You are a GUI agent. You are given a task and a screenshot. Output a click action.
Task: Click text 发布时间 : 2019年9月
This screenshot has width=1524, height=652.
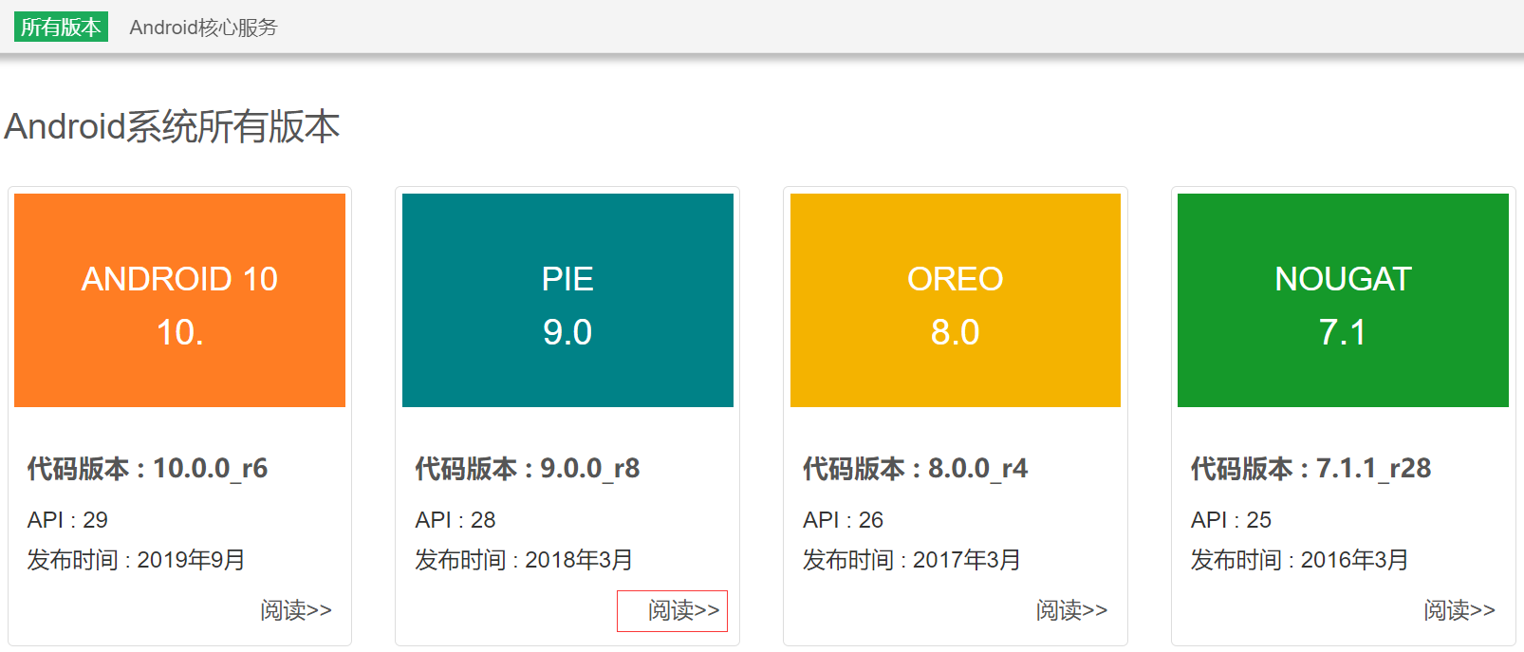(136, 560)
